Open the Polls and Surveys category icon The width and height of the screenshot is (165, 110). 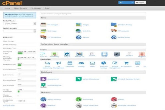point(104,63)
